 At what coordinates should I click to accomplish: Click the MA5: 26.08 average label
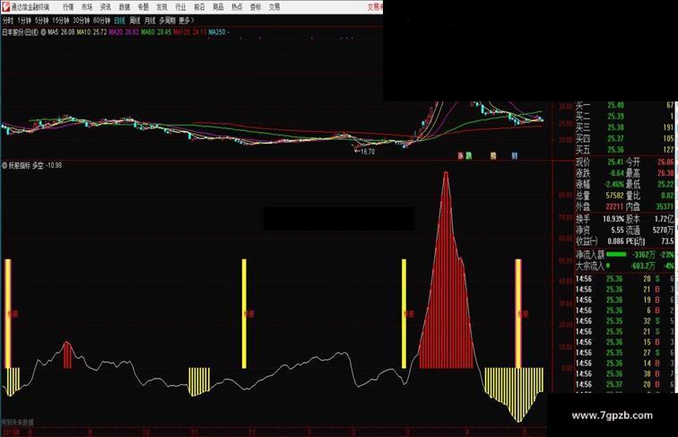61,32
